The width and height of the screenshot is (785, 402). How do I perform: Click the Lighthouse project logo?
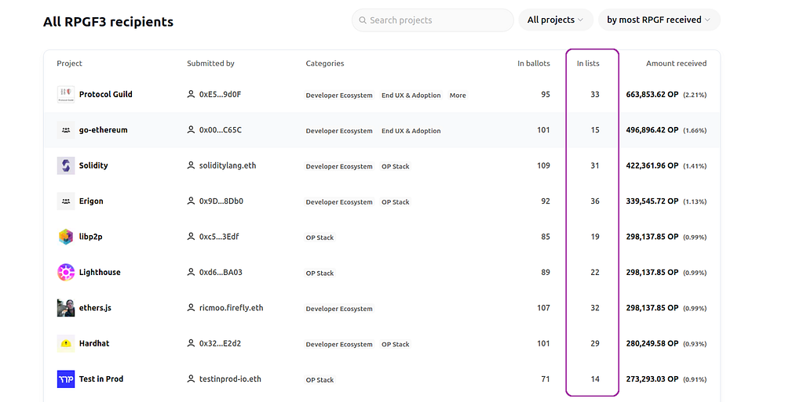[66, 272]
